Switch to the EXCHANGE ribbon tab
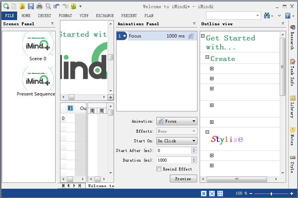This screenshot has height=198, width=298. tap(105, 16)
